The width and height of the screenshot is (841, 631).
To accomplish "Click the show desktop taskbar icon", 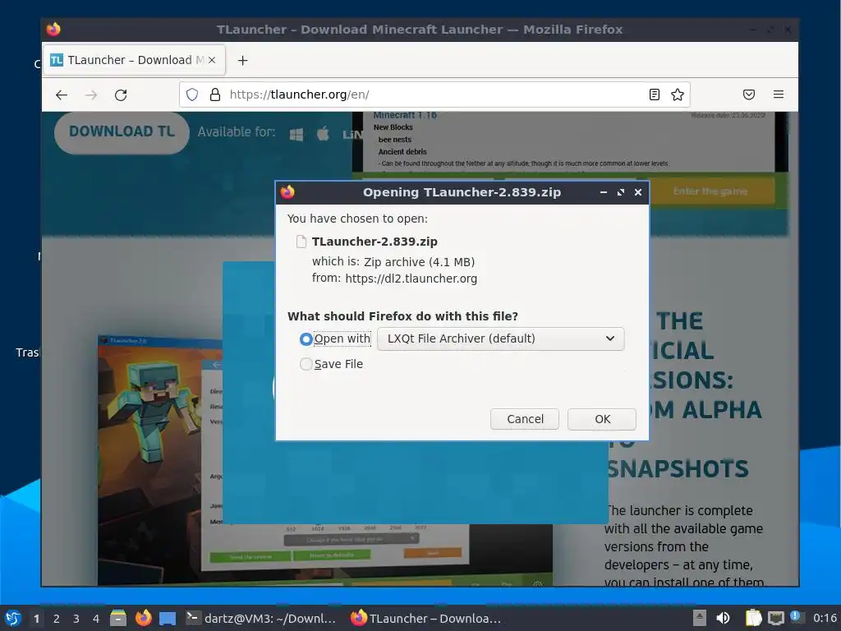I will click(x=168, y=619).
